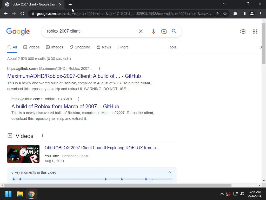
Task: Search by image with camera icon
Action: tap(164, 31)
